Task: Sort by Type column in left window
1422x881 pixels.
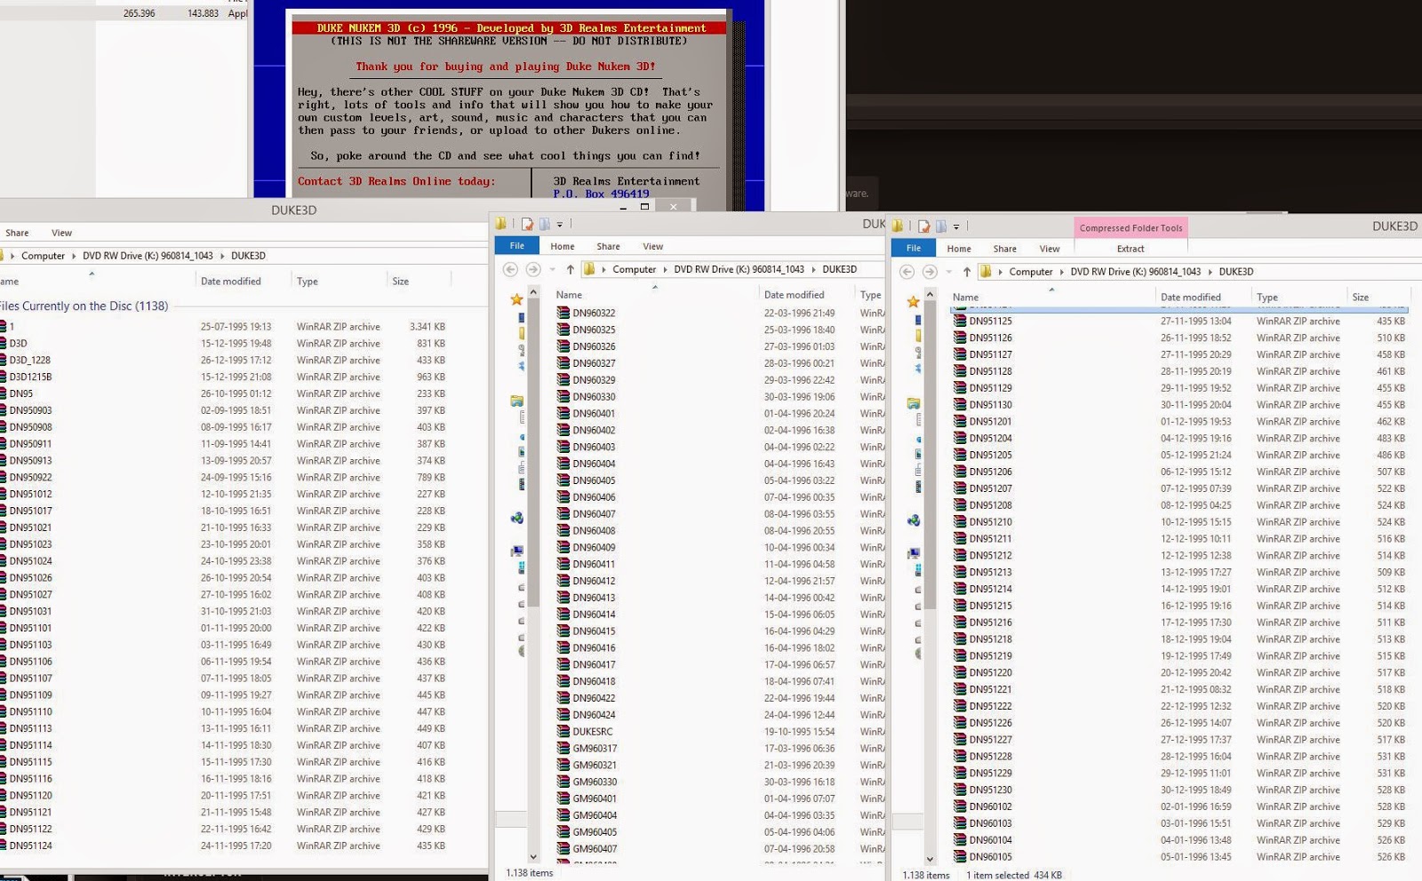Action: 308,282
